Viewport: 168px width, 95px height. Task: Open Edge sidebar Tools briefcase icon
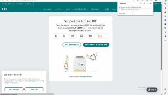[x=165, y=12]
